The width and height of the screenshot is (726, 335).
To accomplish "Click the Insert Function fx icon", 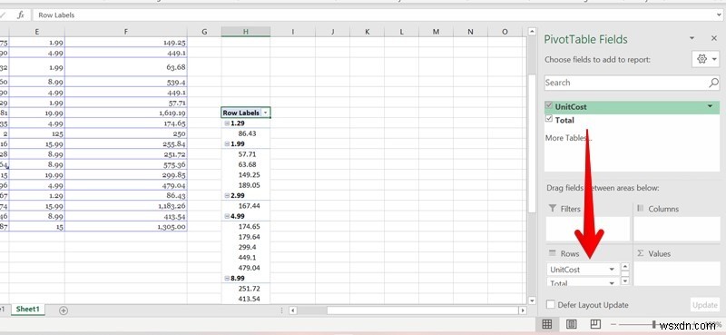I will [20, 15].
